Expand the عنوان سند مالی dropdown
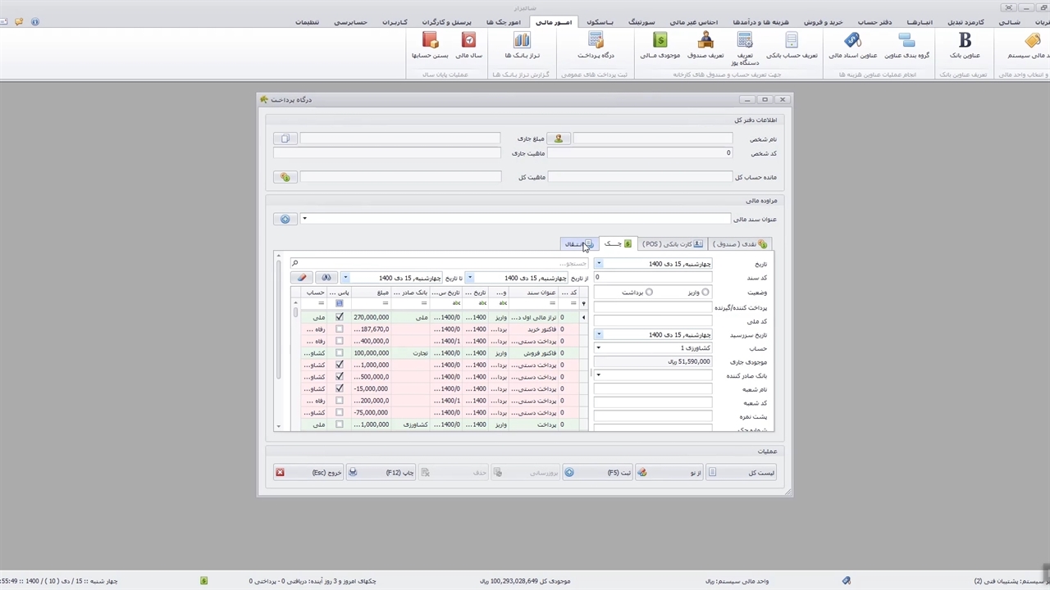The height and width of the screenshot is (590, 1050). click(304, 219)
